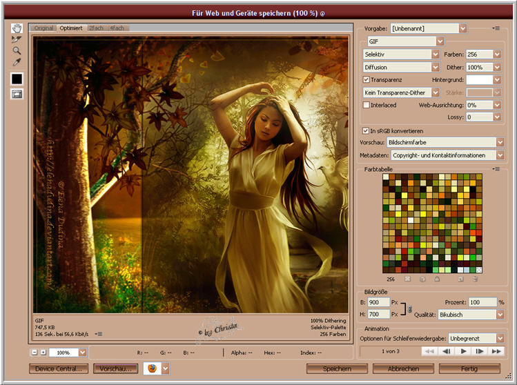The width and height of the screenshot is (517, 385).
Task: Click the white Hintergrund matte swatch
Action: pyautogui.click(x=480, y=79)
